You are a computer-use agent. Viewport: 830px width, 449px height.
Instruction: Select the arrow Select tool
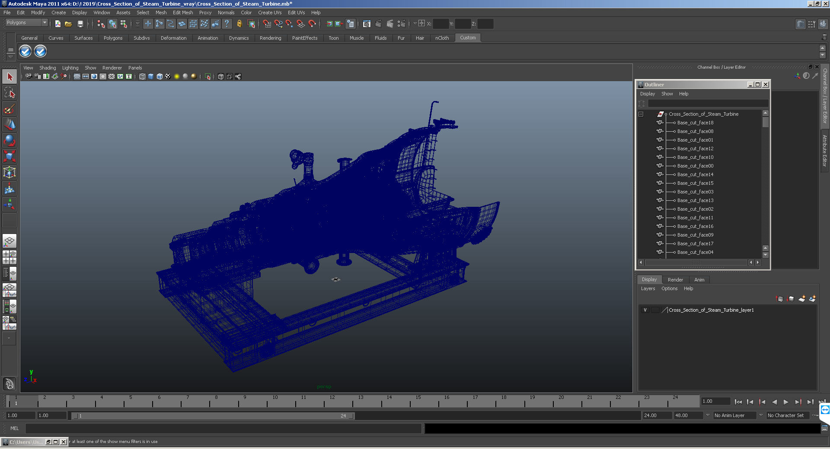(10, 77)
